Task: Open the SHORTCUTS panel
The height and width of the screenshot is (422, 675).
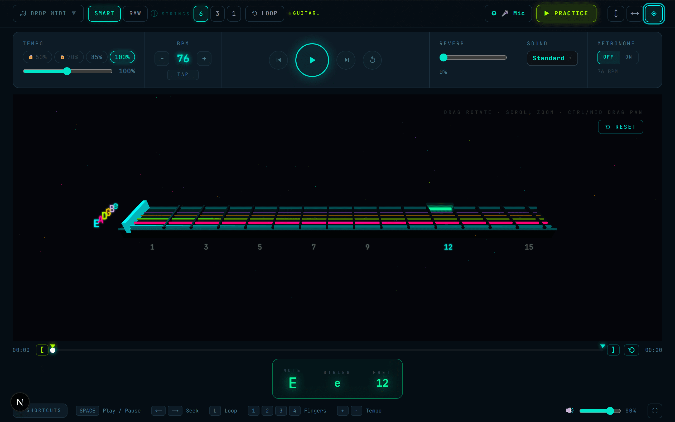Action: click(x=40, y=411)
